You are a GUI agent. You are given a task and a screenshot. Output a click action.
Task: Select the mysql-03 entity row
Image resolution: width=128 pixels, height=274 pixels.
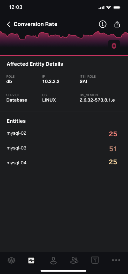click(x=62, y=148)
